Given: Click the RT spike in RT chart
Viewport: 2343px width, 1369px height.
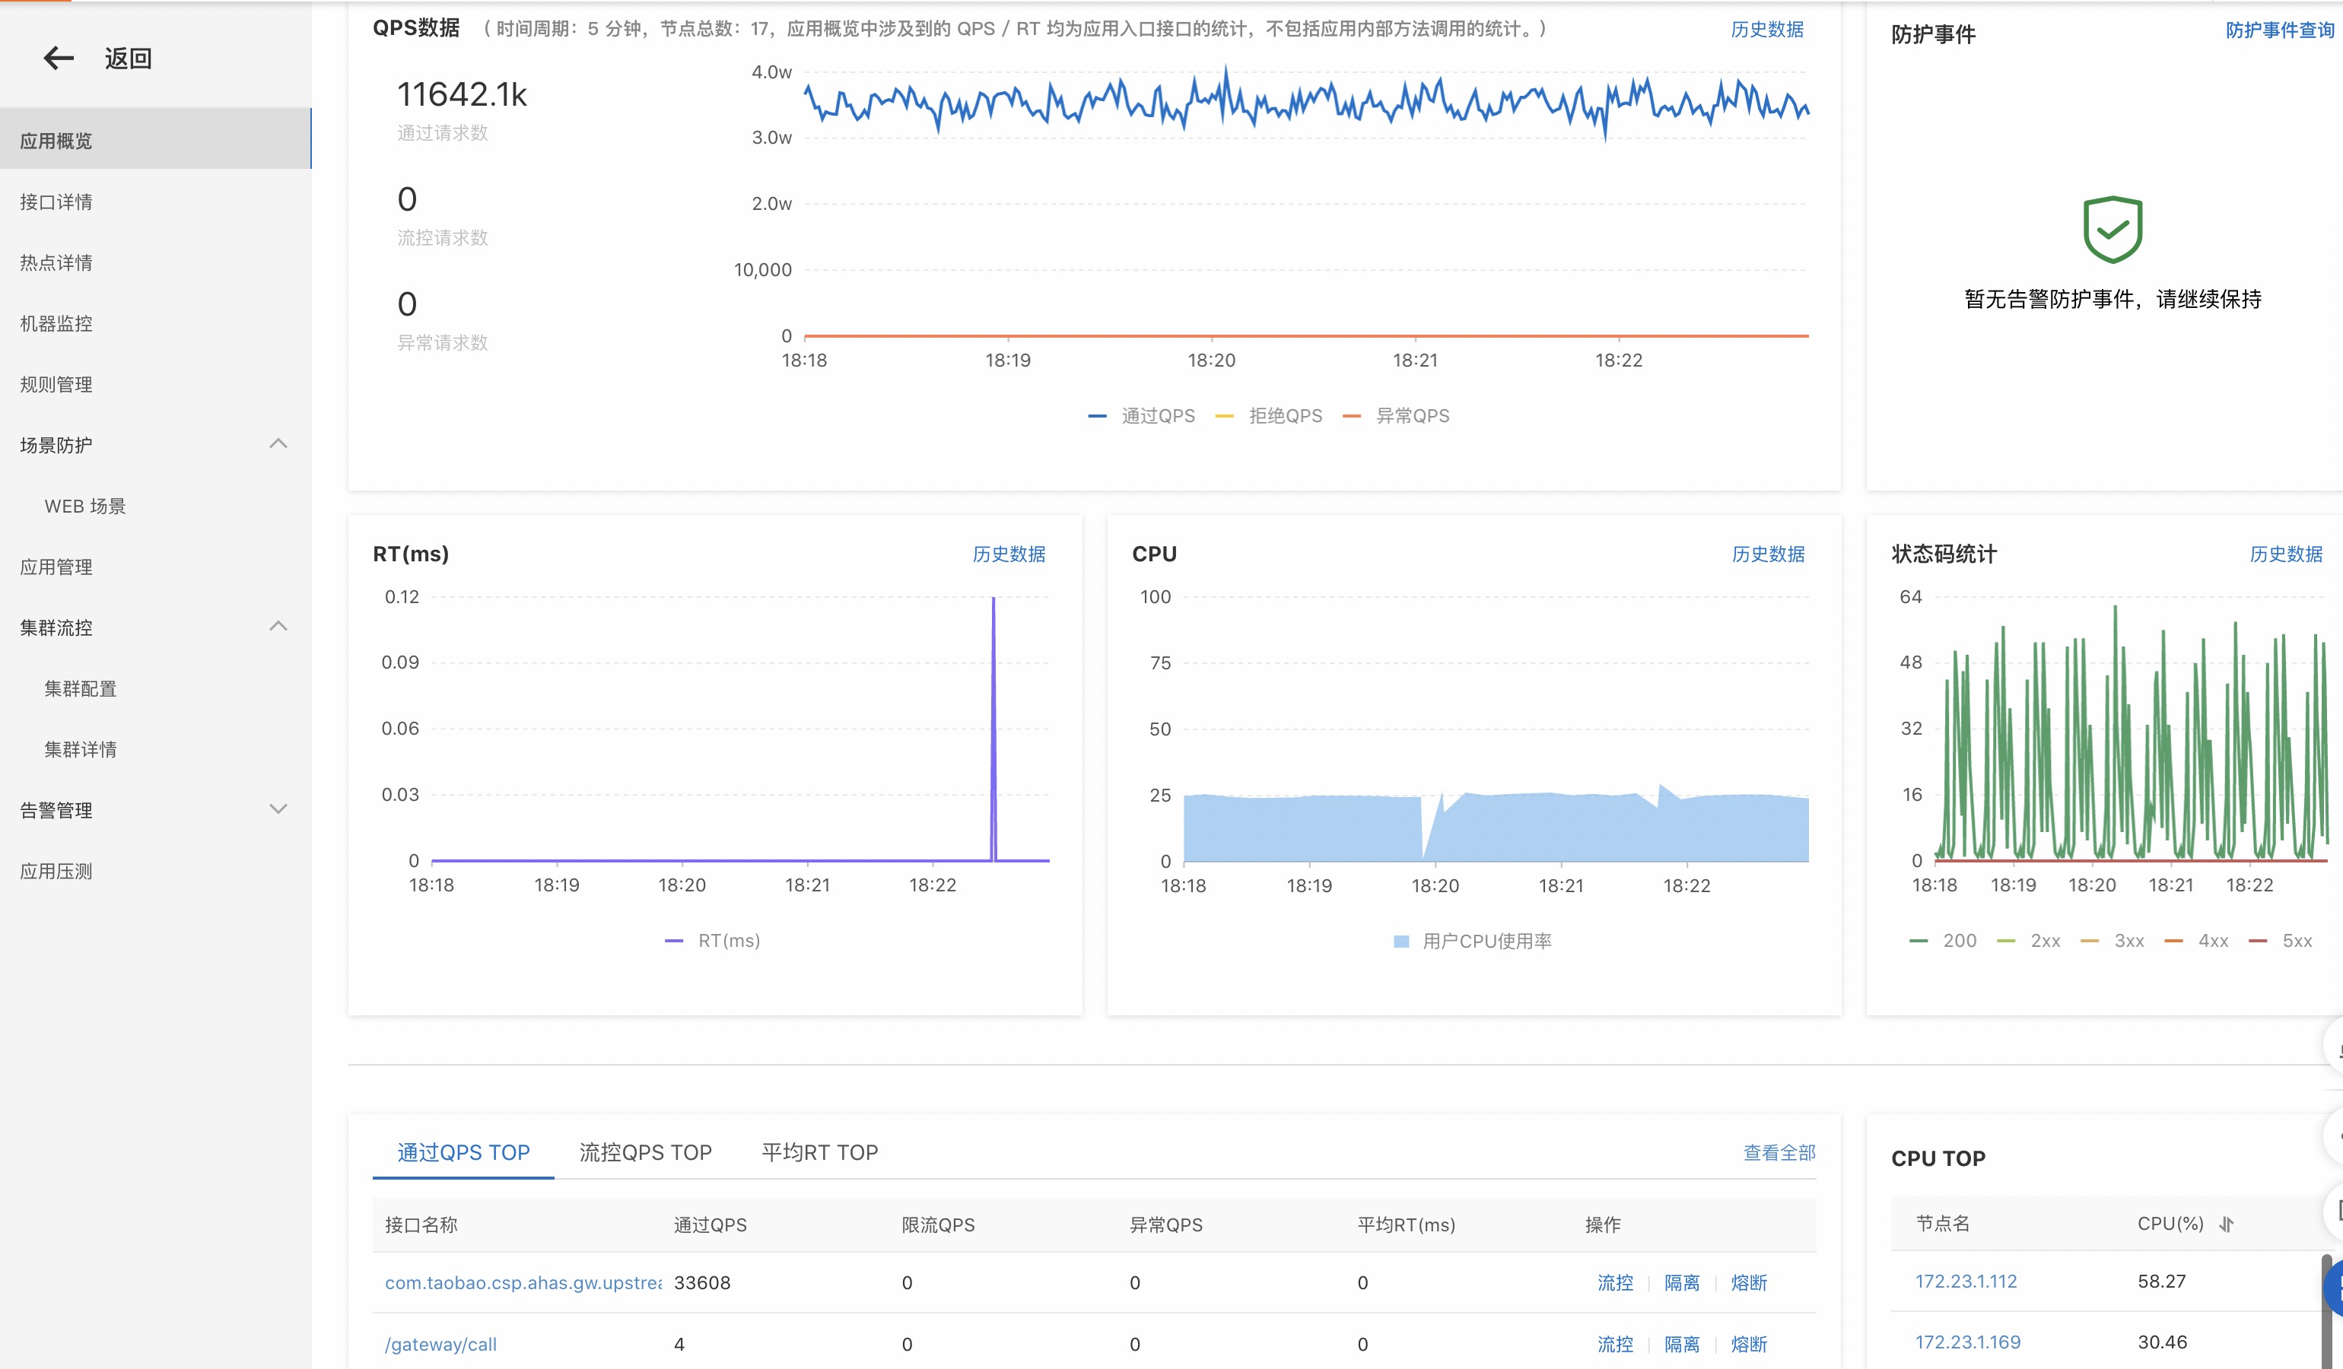Looking at the screenshot, I should (993, 729).
